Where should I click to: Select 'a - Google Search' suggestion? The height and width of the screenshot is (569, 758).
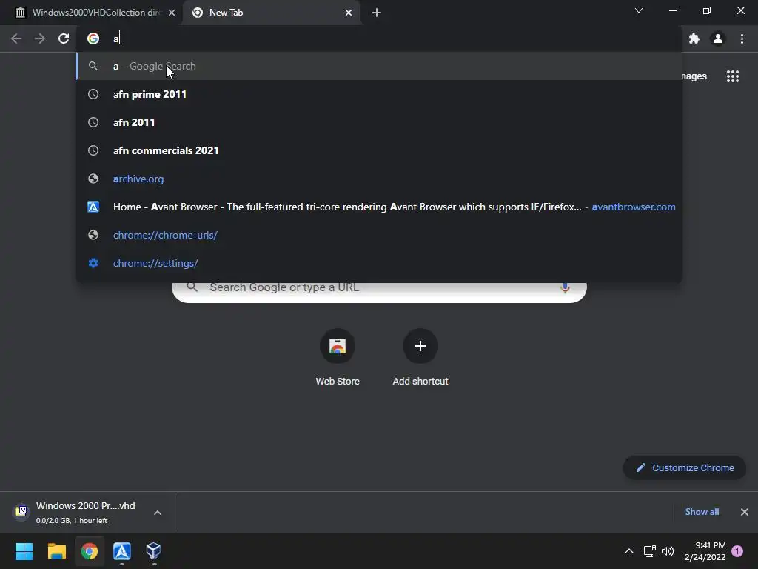pyautogui.click(x=379, y=66)
